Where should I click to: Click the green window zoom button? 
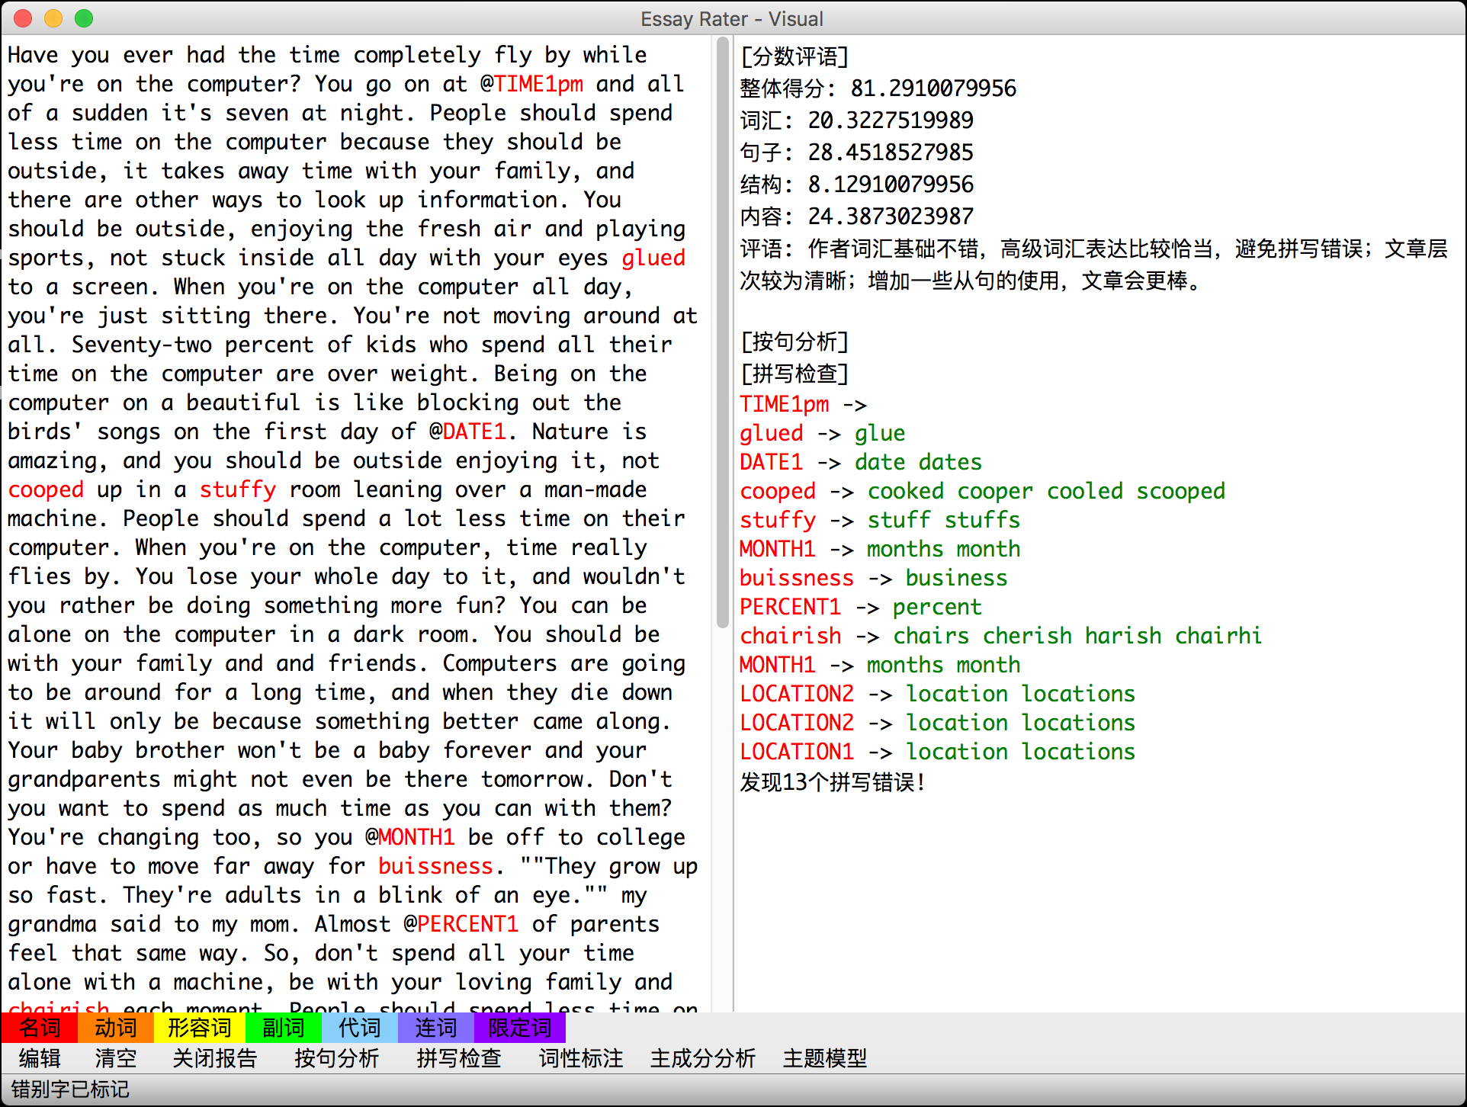coord(84,18)
